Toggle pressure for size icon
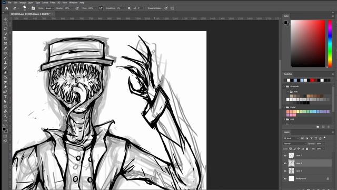Viewport: 337px width, 190px height. (x=166, y=8)
